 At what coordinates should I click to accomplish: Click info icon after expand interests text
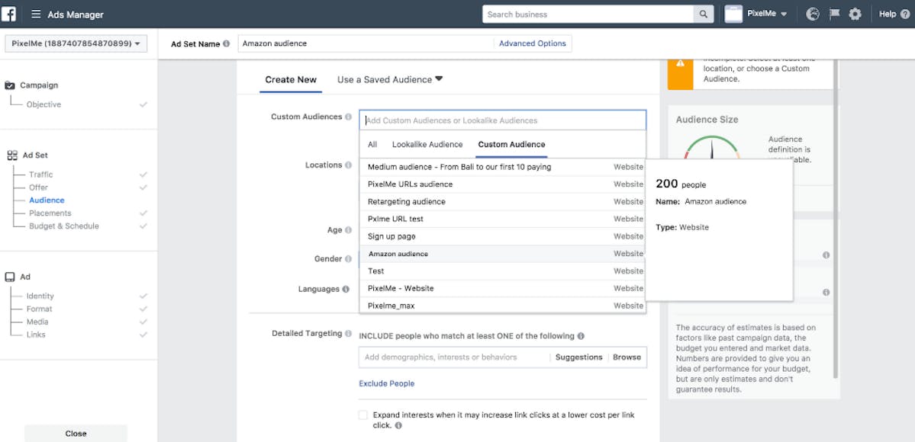pos(398,426)
